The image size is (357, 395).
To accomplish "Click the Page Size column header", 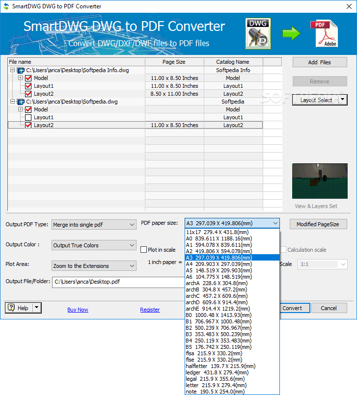I will (174, 62).
